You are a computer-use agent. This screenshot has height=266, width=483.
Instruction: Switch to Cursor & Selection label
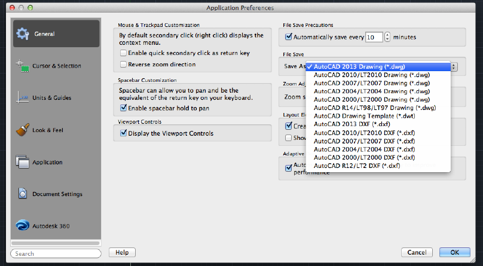click(57, 66)
